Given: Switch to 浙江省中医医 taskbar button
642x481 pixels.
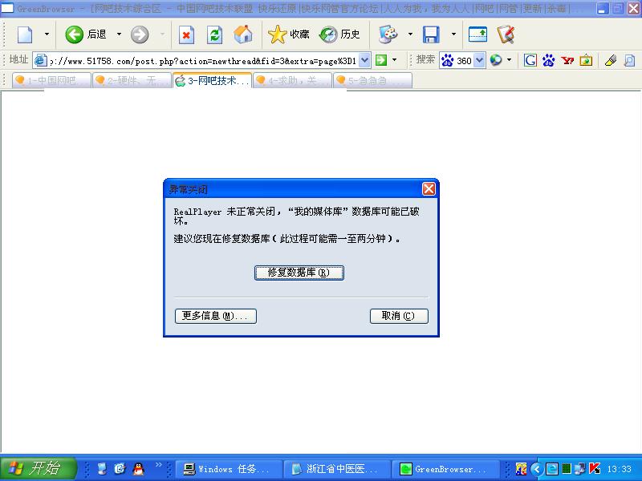Looking at the screenshot, I should tap(337, 469).
